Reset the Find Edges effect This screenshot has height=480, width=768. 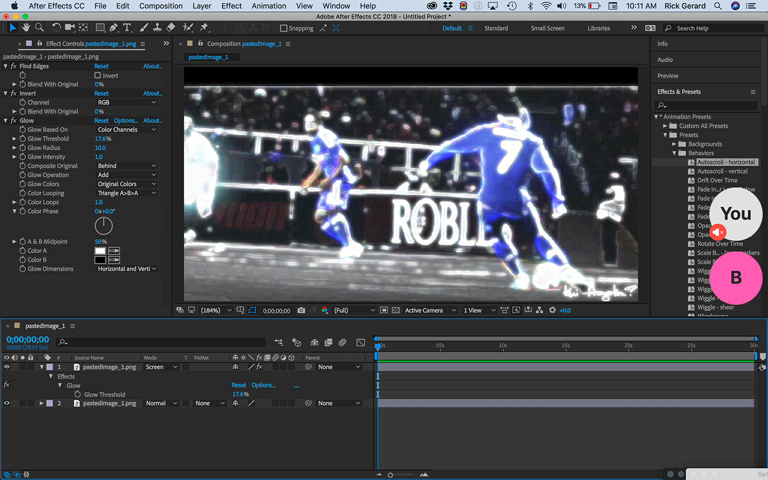(101, 66)
